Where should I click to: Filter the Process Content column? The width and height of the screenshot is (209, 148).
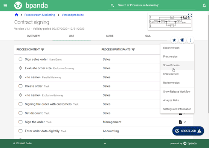pyautogui.click(x=43, y=50)
